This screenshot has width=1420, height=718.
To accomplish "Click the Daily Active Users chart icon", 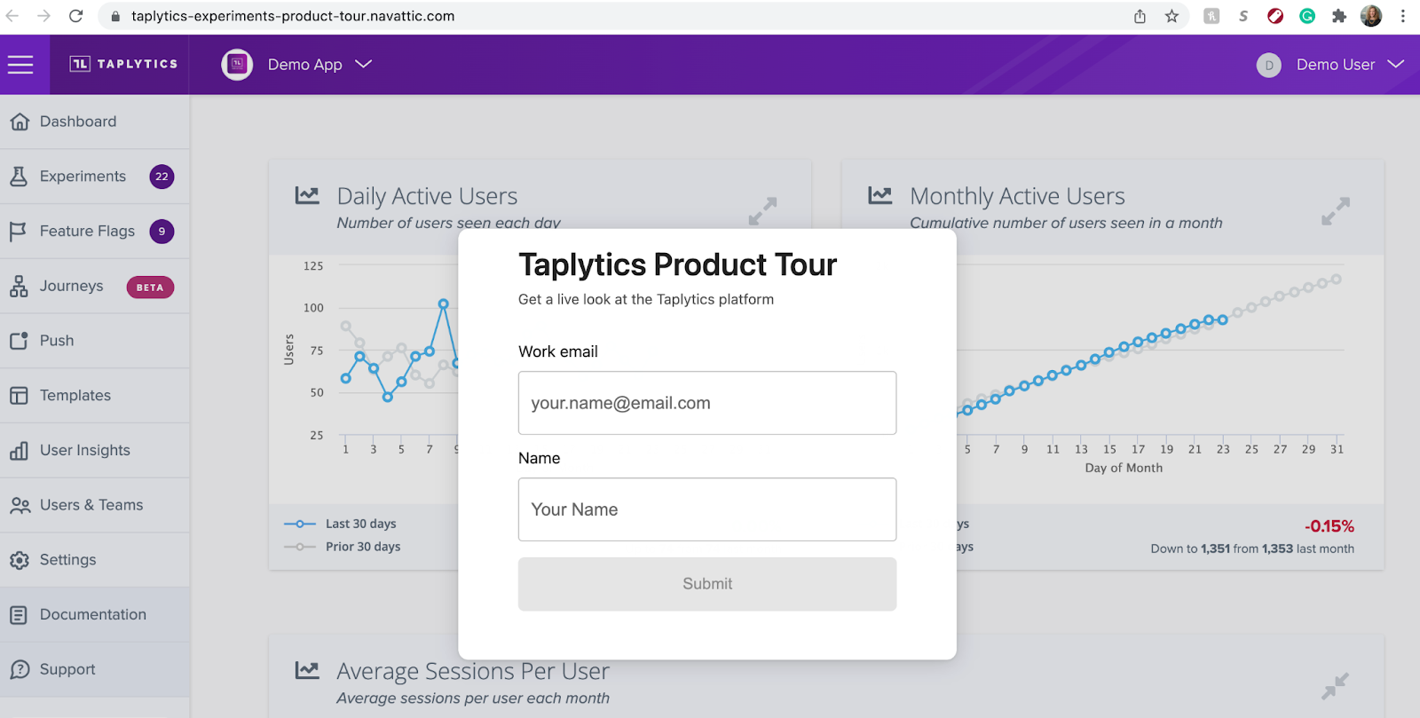I will 307,195.
